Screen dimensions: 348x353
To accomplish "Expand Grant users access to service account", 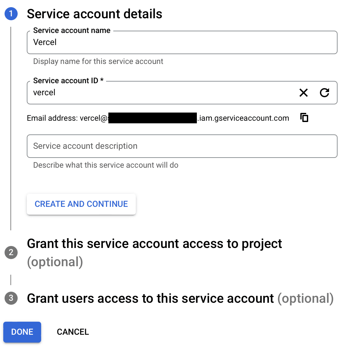I will (150, 299).
